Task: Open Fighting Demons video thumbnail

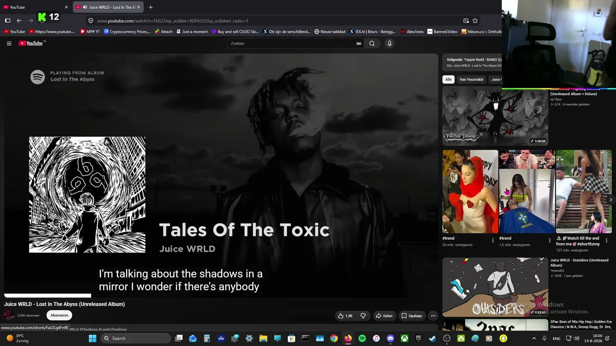Action: pos(495,116)
